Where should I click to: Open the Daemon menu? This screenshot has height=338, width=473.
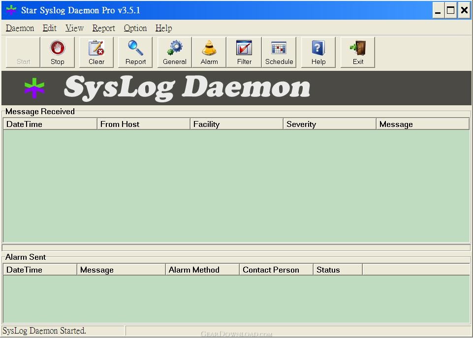tap(20, 28)
